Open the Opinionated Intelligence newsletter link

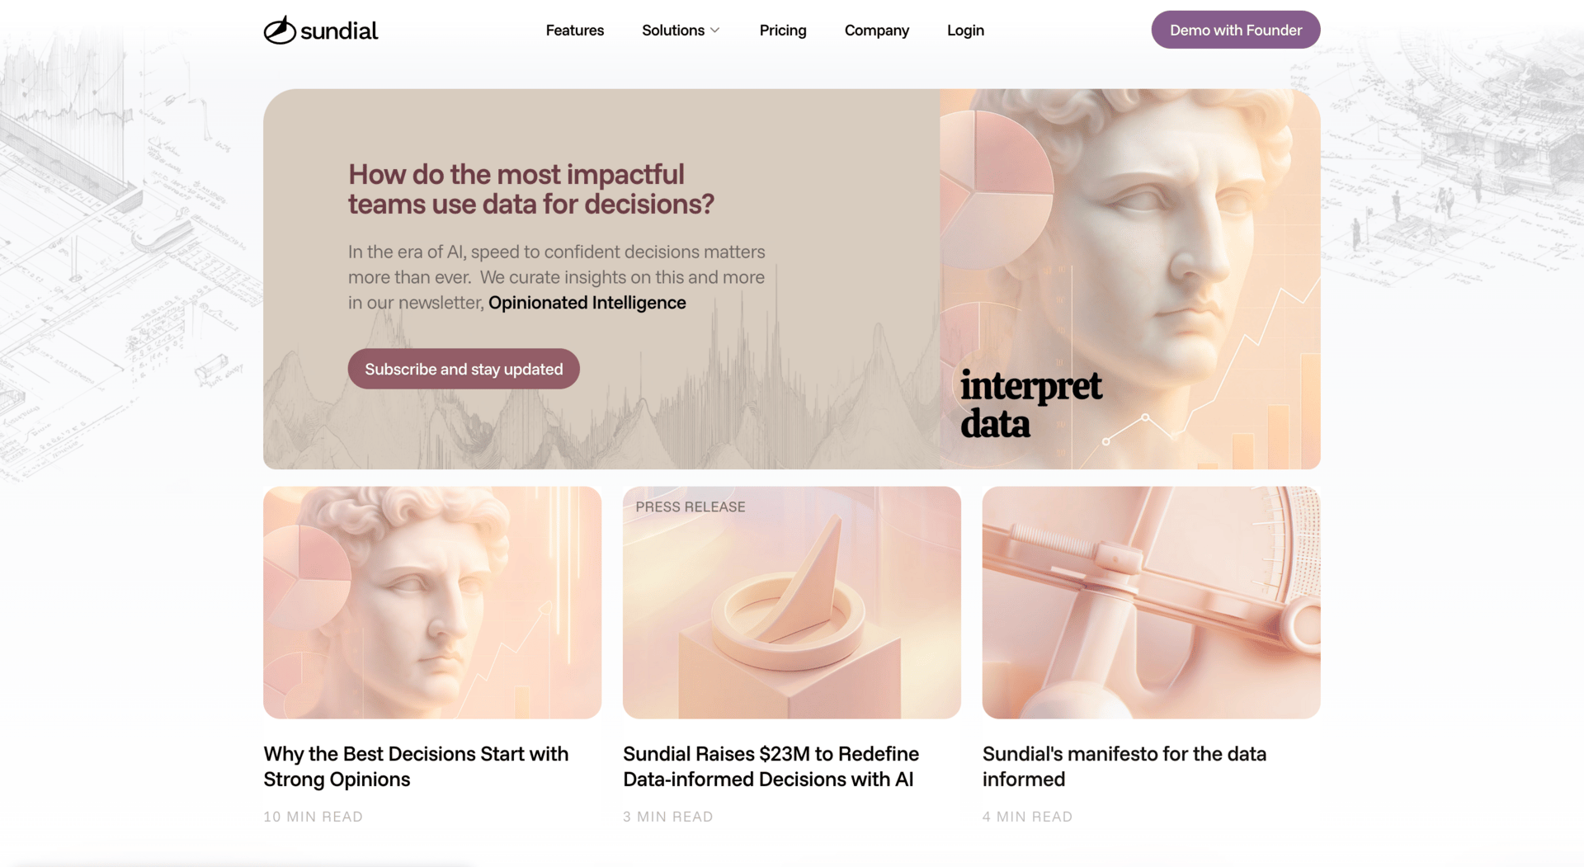[x=587, y=303]
